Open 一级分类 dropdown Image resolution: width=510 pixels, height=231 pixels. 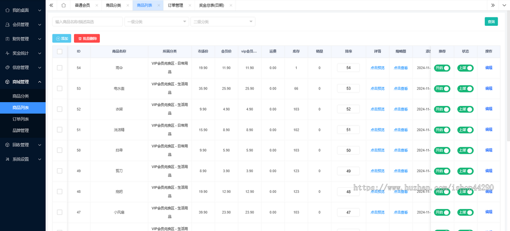coord(157,22)
